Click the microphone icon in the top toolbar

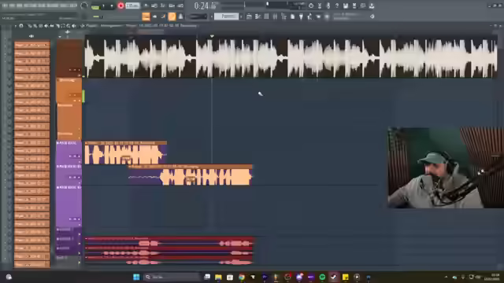(x=328, y=6)
